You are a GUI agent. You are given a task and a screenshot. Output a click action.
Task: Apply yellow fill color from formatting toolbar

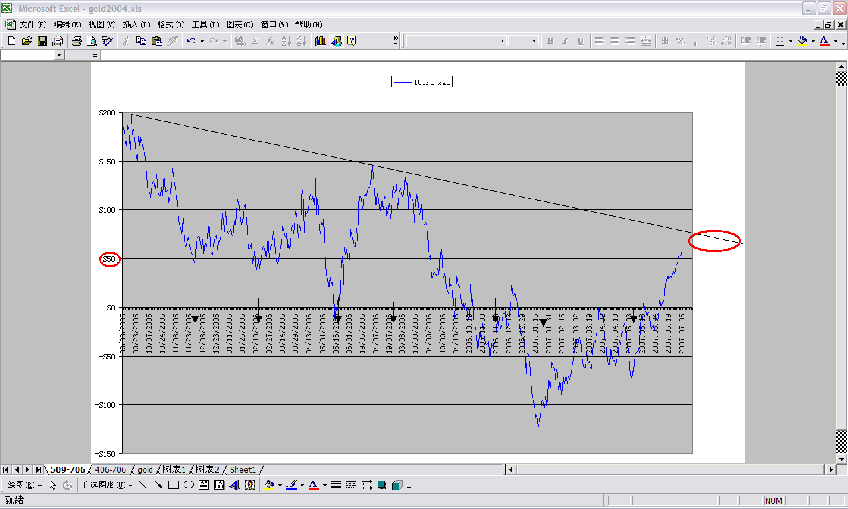coord(802,41)
